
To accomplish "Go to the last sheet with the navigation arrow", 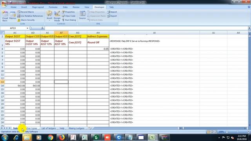I will 9,128.
